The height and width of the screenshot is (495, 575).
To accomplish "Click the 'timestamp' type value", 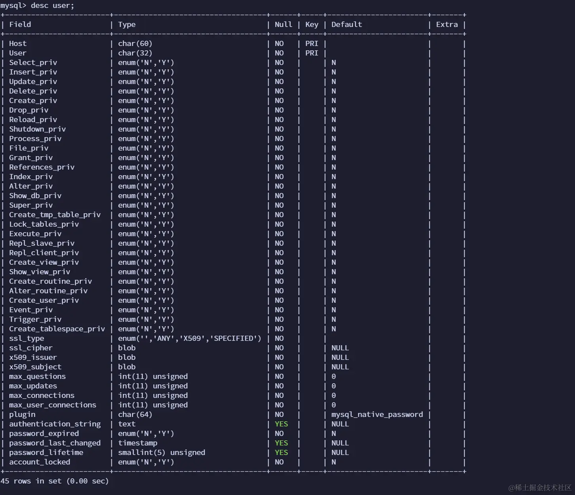I will tap(137, 443).
